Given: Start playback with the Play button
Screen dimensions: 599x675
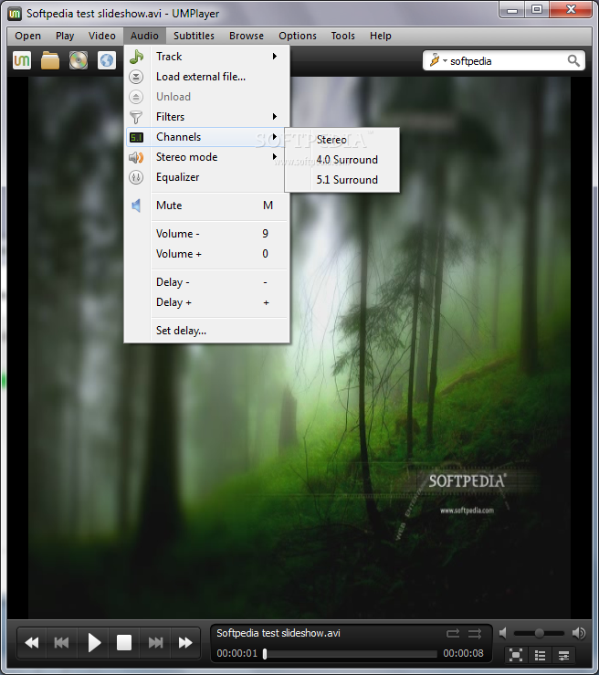Looking at the screenshot, I should click(94, 643).
